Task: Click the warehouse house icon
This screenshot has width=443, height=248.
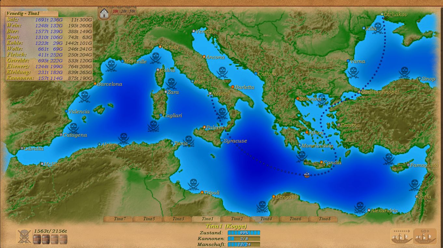Action: [104, 13]
